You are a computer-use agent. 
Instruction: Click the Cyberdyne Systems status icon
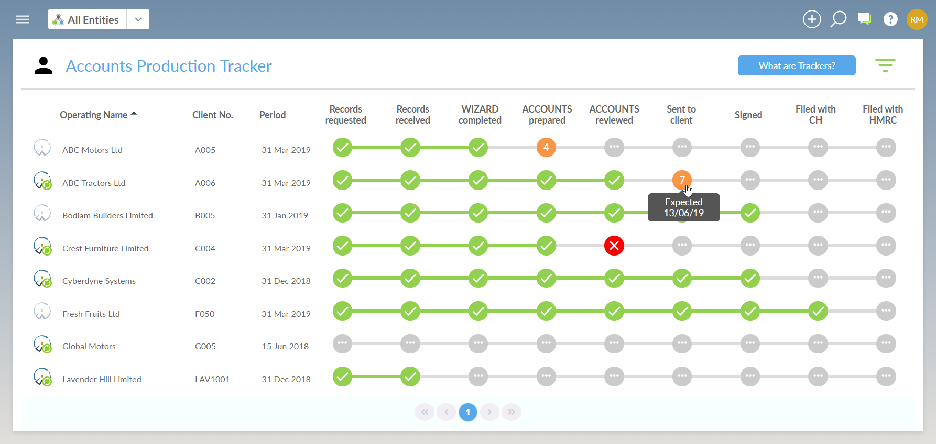tap(42, 279)
